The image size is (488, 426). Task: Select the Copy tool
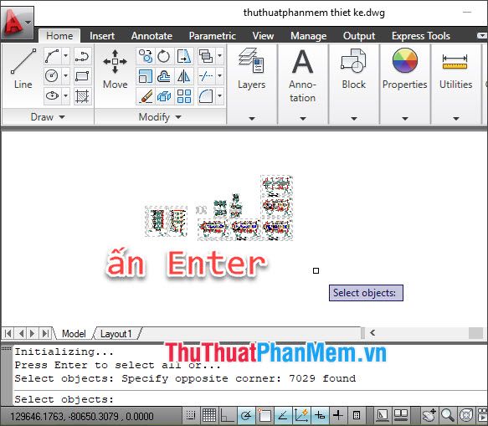coord(145,56)
